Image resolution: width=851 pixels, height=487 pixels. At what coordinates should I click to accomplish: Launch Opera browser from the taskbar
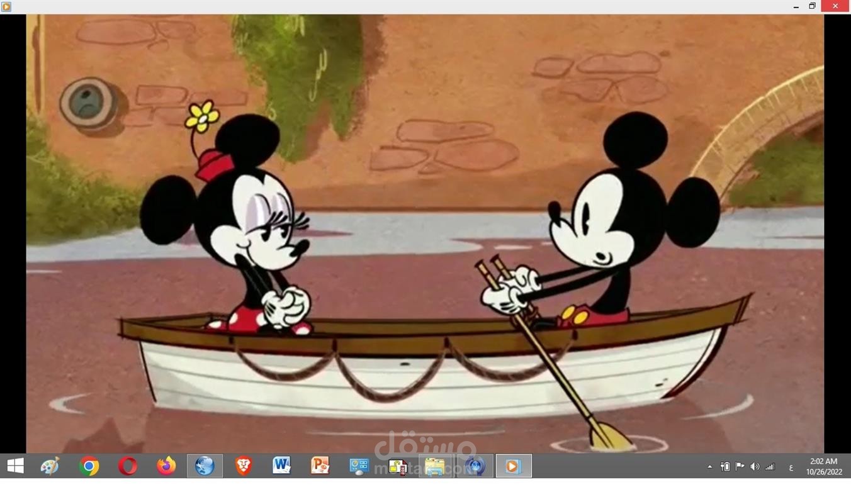point(128,466)
